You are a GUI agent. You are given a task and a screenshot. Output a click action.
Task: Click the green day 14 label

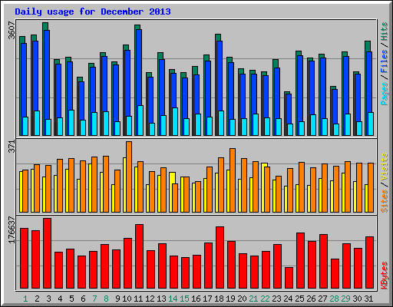(x=173, y=299)
